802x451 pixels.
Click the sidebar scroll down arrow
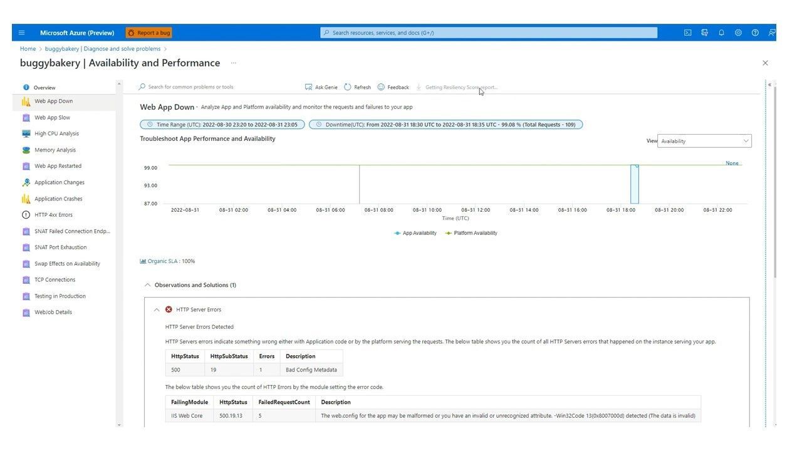pyautogui.click(x=119, y=425)
